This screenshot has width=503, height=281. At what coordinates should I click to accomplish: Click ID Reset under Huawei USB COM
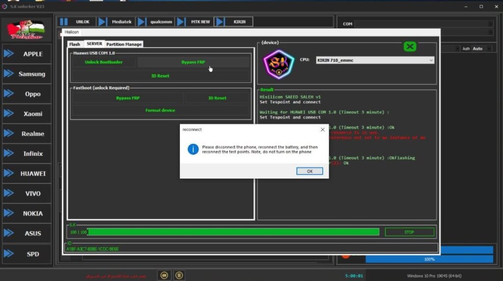pyautogui.click(x=161, y=76)
